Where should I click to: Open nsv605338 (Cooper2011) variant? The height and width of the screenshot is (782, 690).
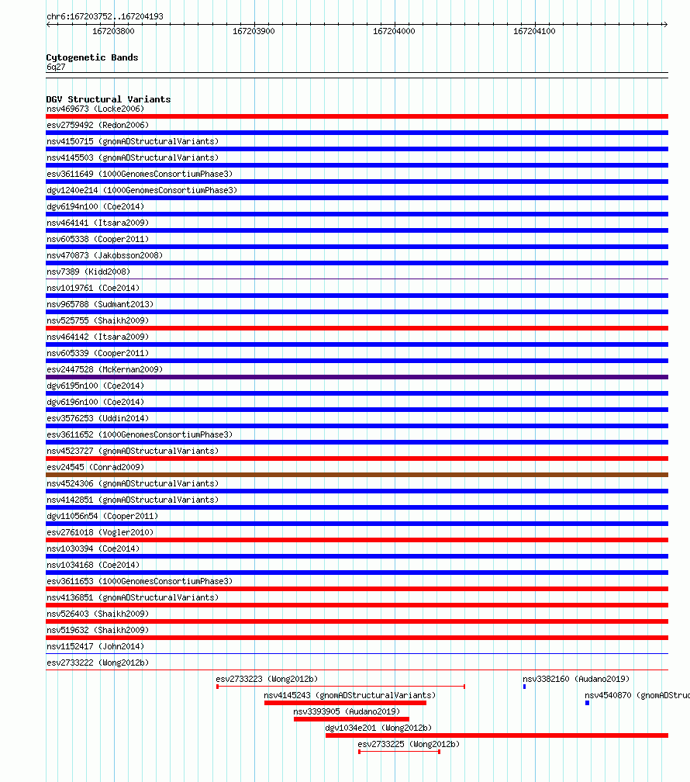98,240
